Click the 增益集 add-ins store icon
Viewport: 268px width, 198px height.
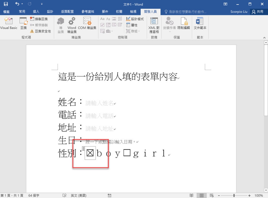pos(61,25)
